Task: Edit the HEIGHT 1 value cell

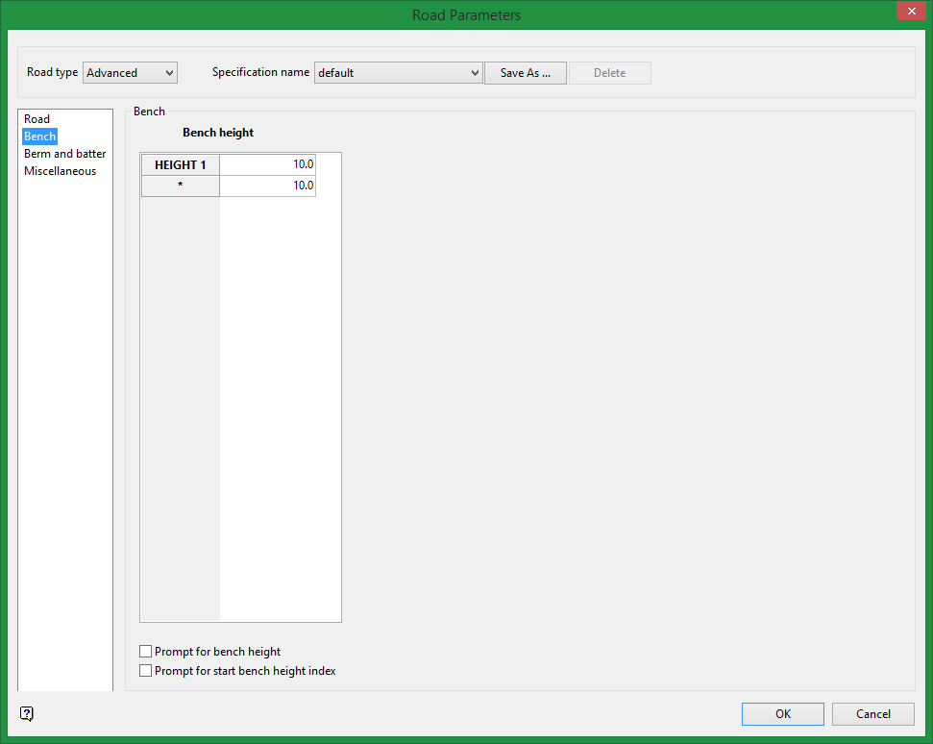Action: pyautogui.click(x=267, y=164)
